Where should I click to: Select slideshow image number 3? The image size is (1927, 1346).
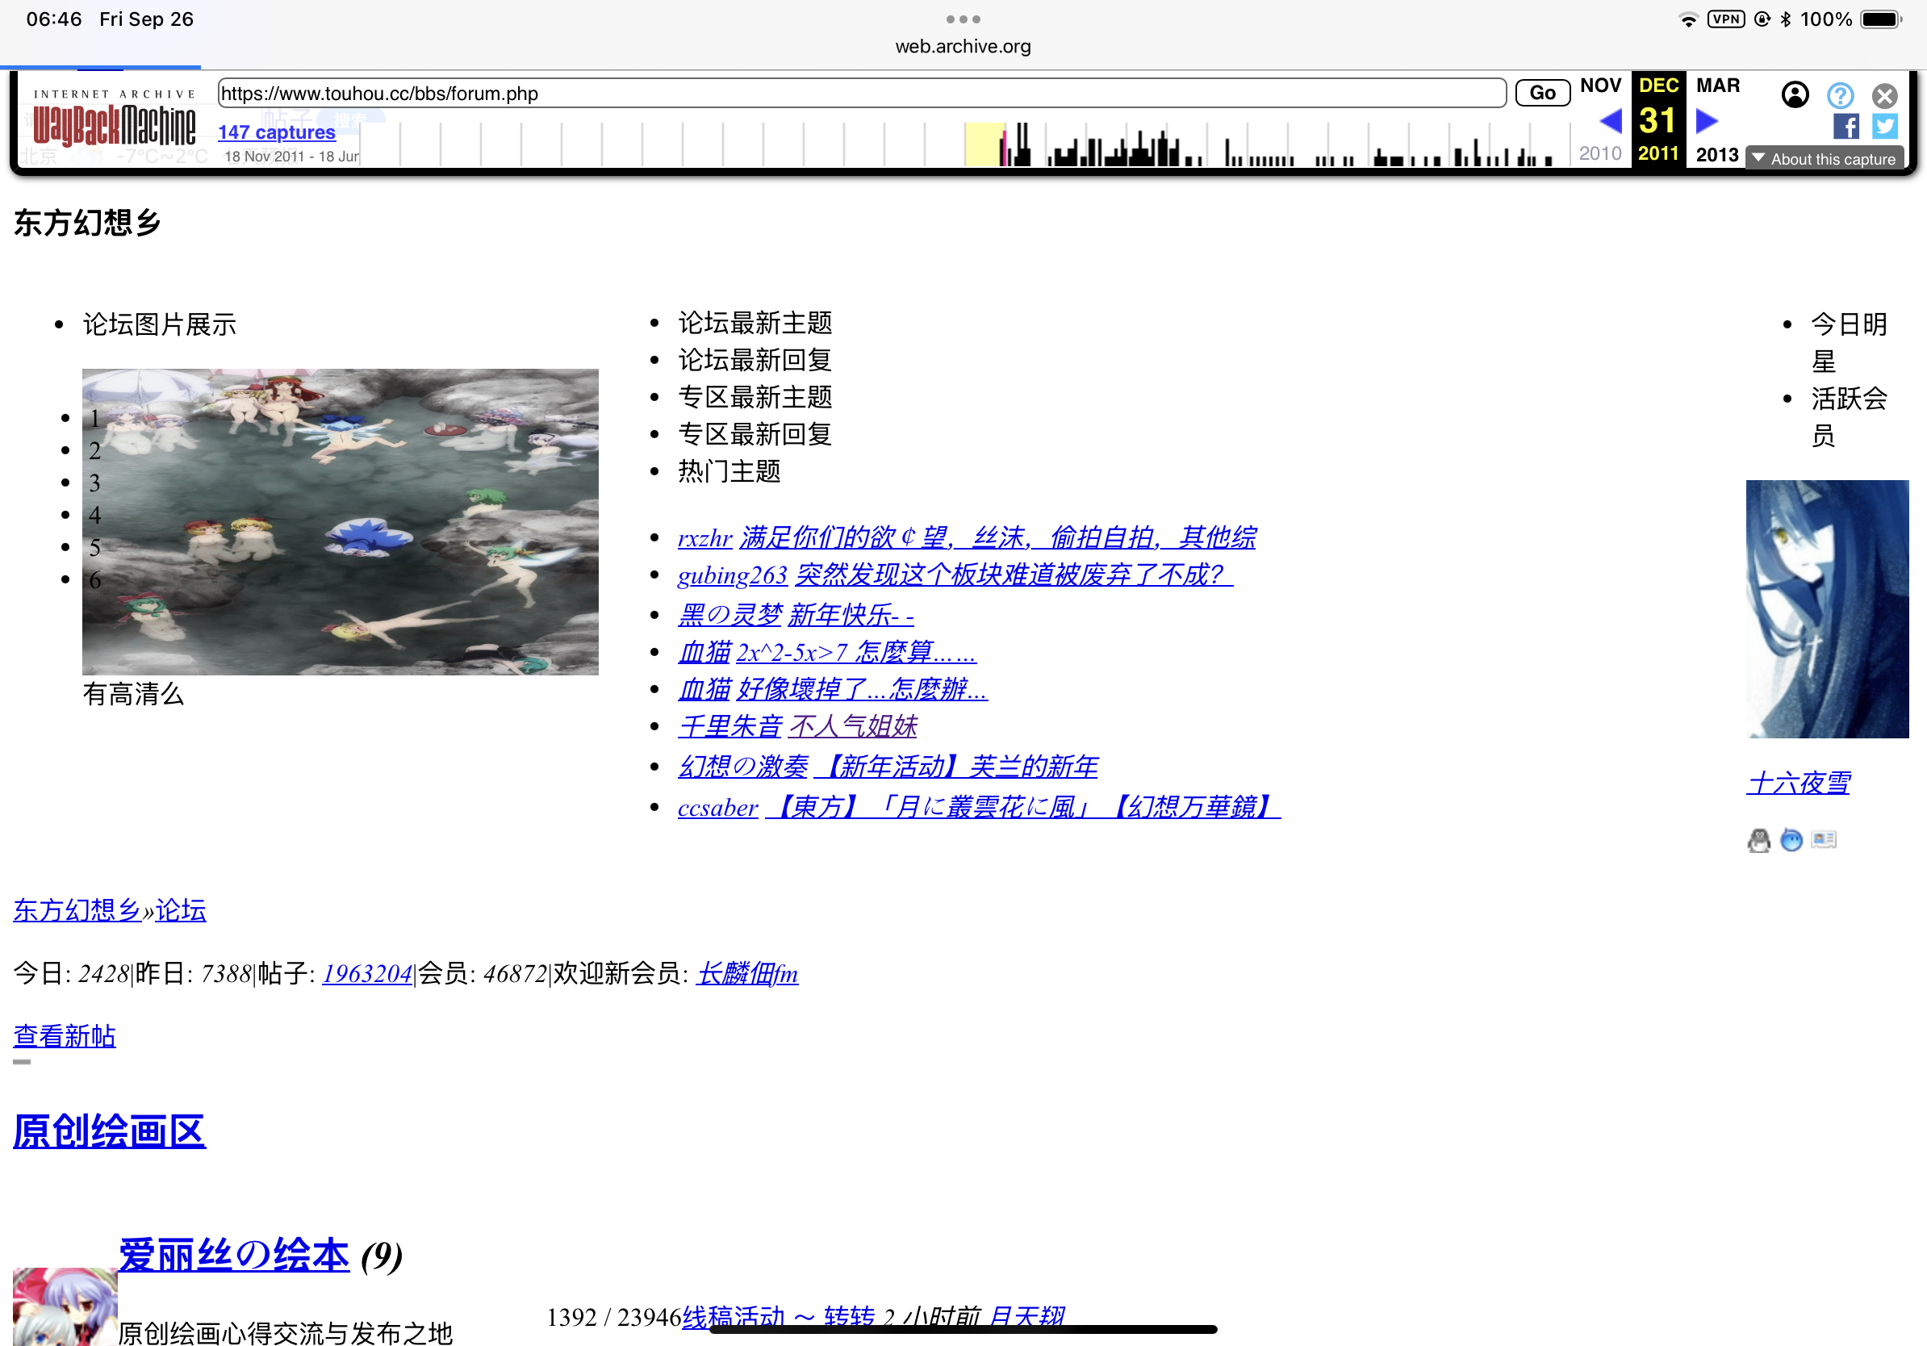[x=95, y=483]
